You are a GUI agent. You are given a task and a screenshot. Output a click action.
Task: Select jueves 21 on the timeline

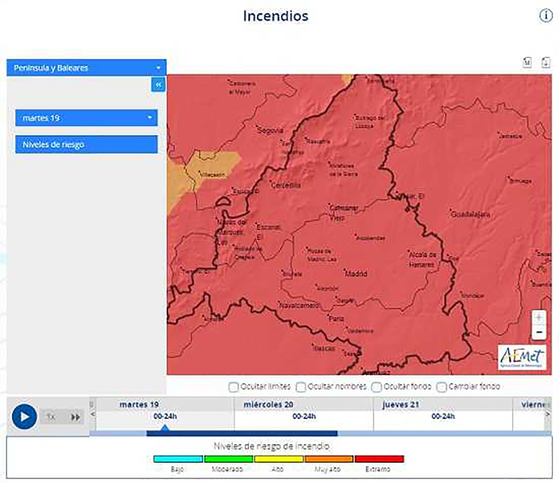click(x=443, y=416)
